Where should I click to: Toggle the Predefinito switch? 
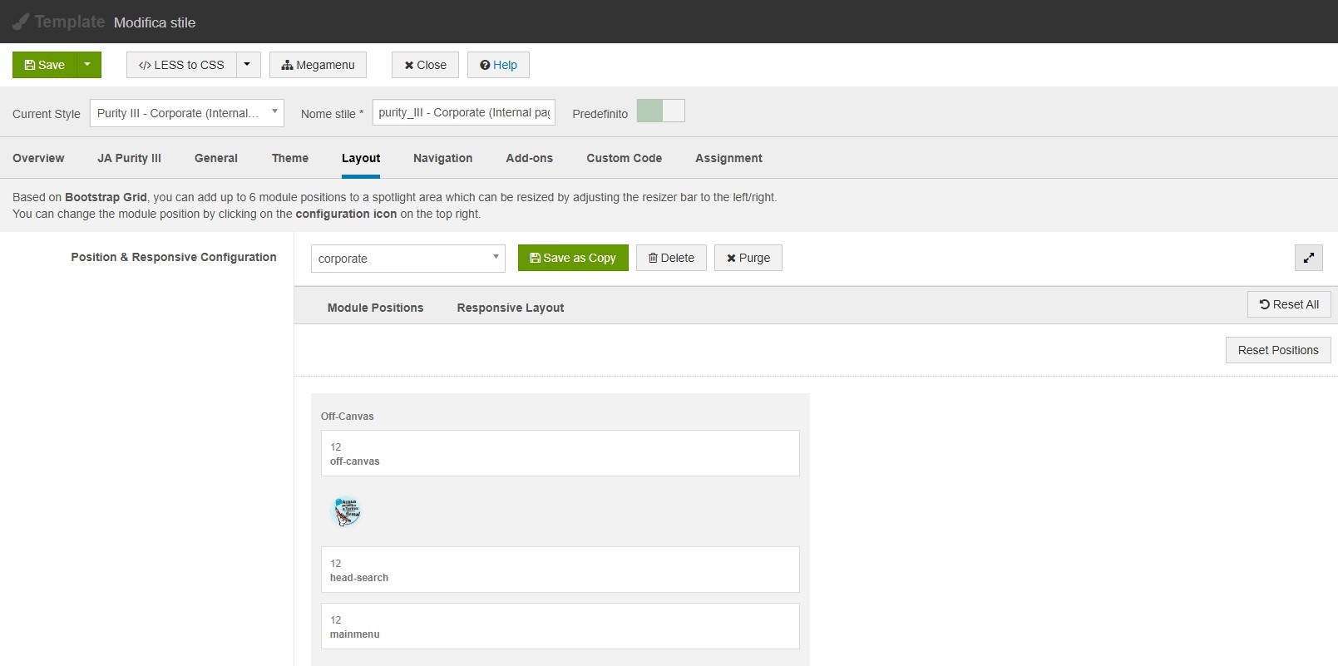click(x=660, y=111)
